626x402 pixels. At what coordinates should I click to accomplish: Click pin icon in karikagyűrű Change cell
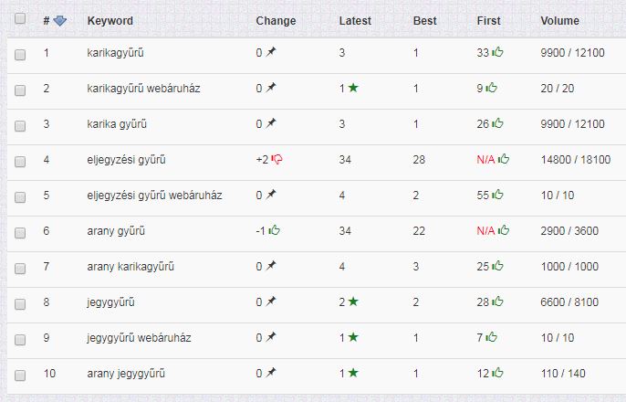(271, 52)
